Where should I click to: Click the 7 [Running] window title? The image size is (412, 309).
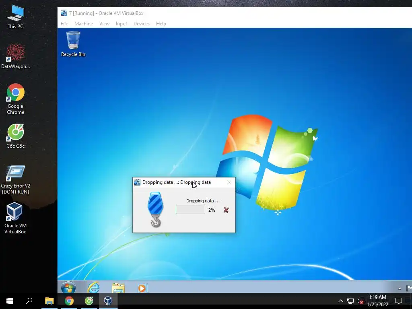pyautogui.click(x=106, y=13)
